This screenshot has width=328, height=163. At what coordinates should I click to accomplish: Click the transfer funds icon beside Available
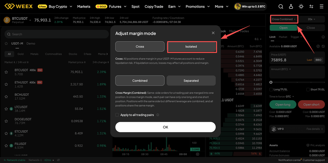pos(318,46)
